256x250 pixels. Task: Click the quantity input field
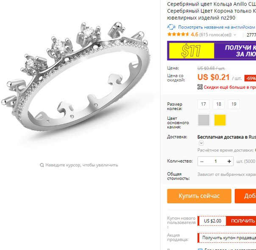[x=215, y=161]
